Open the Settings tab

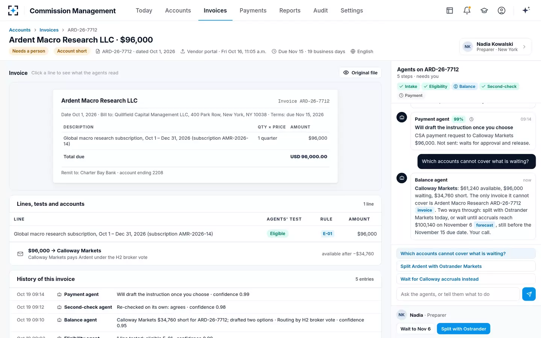(x=352, y=11)
